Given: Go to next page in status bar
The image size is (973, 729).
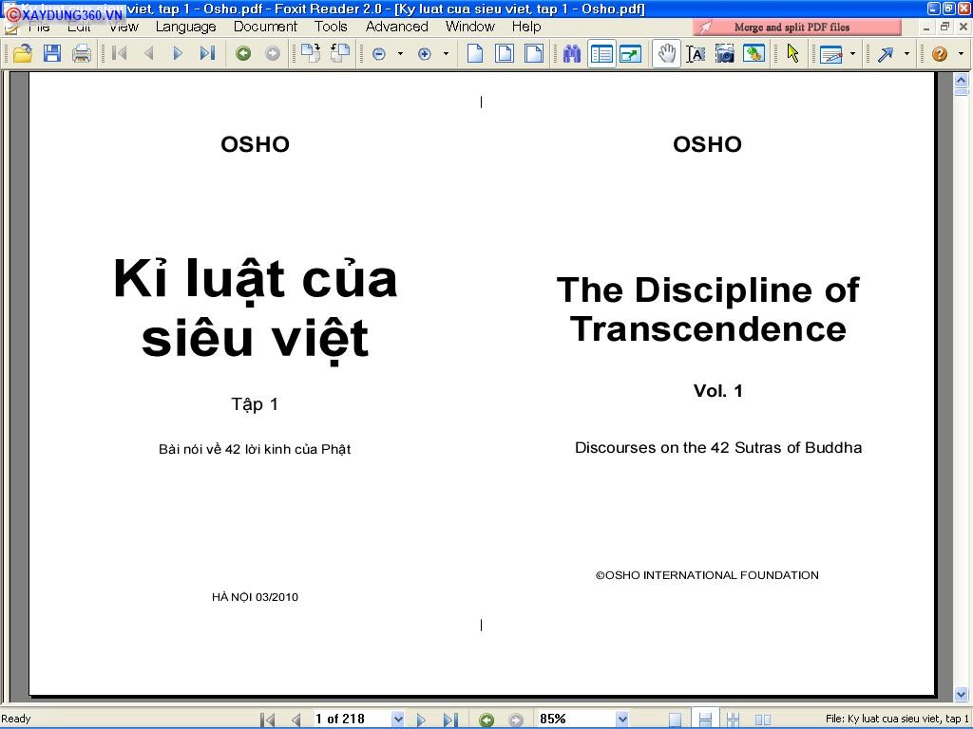Looking at the screenshot, I should [x=421, y=720].
